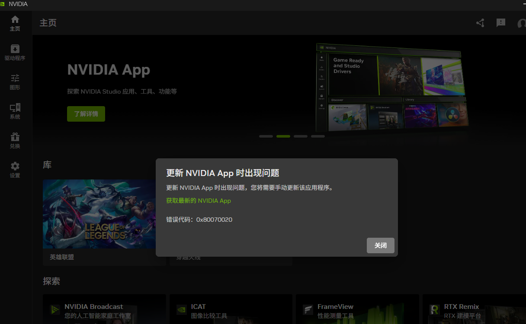Click the FrameView card title
This screenshot has width=526, height=324.
335,306
